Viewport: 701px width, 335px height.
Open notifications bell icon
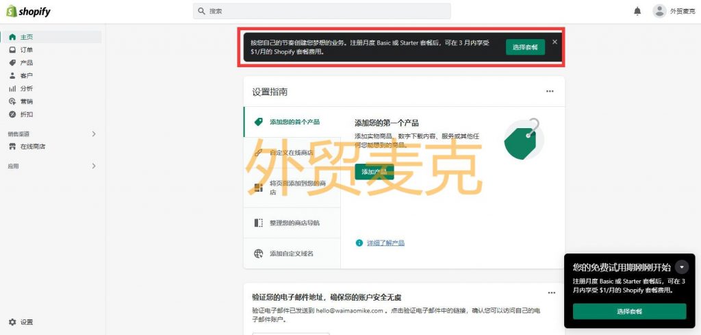click(x=637, y=11)
